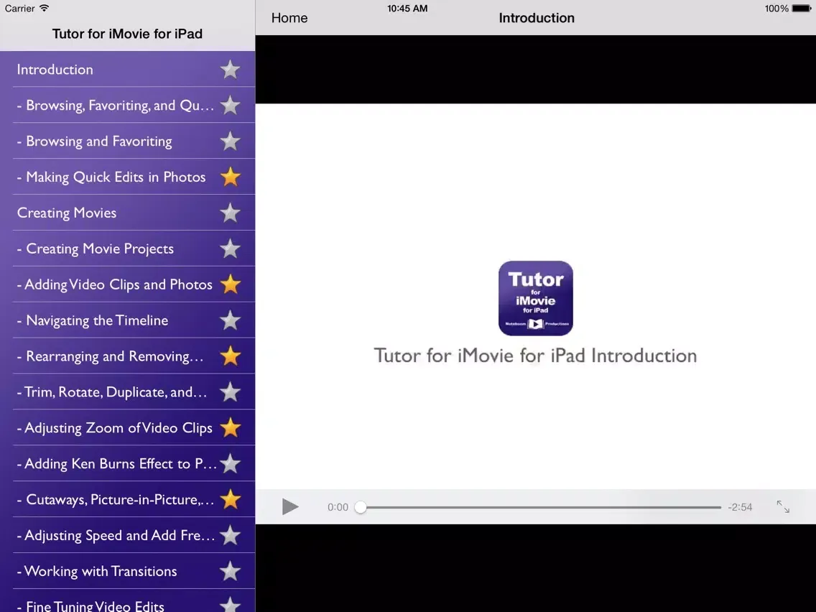Favorite the Working with Transitions lesson

[x=230, y=571]
